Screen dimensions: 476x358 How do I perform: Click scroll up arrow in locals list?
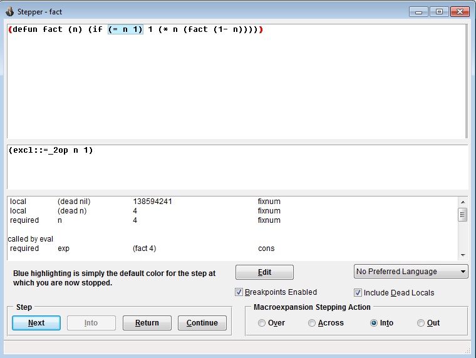click(x=463, y=202)
